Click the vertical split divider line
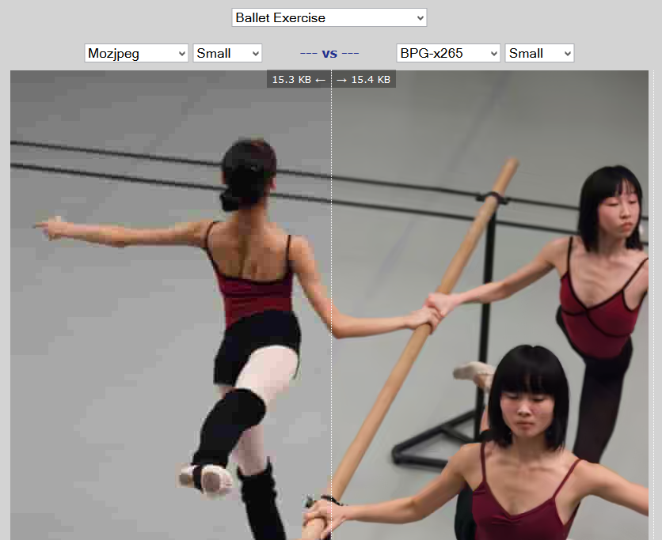The image size is (662, 540). pos(332,305)
